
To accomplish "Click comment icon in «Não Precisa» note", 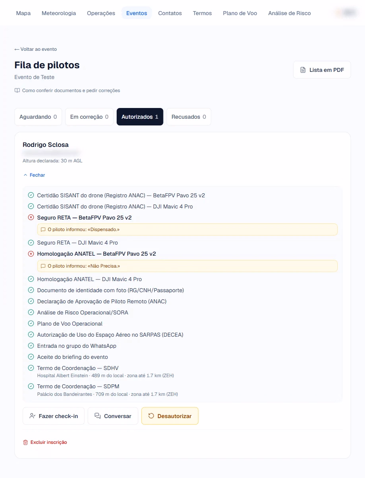I will coord(43,266).
